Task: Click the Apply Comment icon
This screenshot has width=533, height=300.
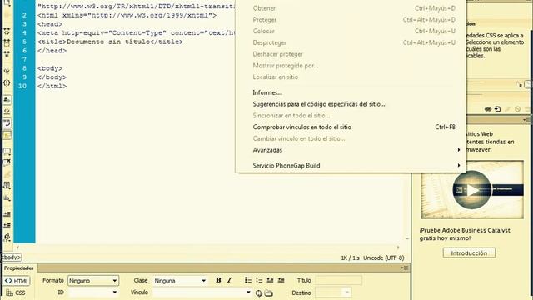Action: (7, 151)
